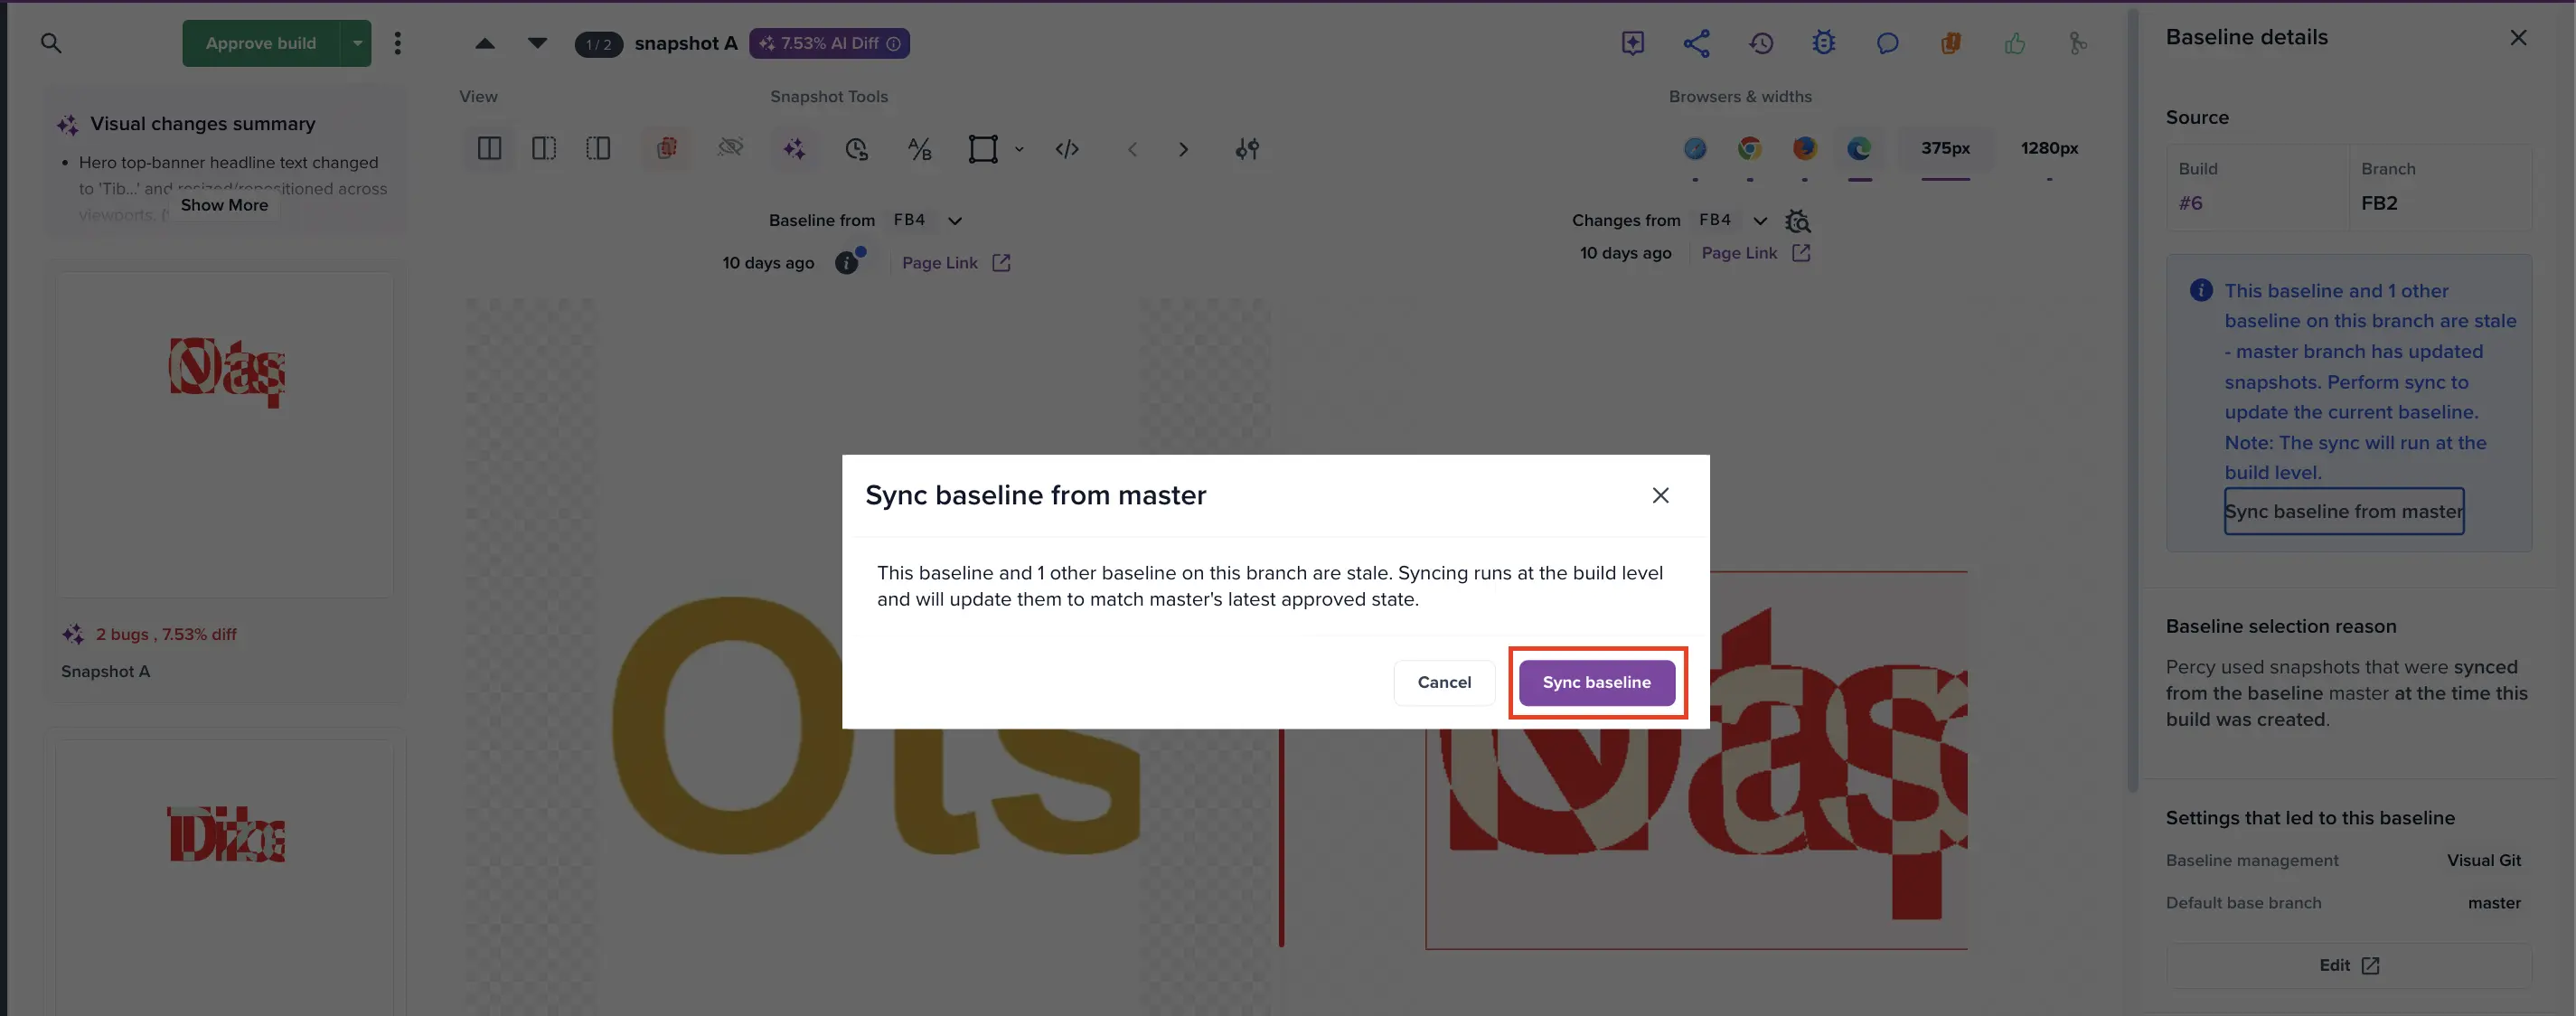Image resolution: width=2576 pixels, height=1016 pixels.
Task: Close the Baseline details panel
Action: [2517, 38]
